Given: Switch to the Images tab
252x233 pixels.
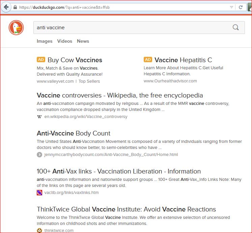Looking at the screenshot, I should [x=45, y=41].
